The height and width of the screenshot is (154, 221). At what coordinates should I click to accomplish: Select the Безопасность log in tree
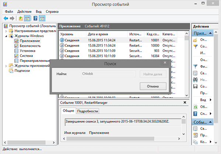pos(27,46)
